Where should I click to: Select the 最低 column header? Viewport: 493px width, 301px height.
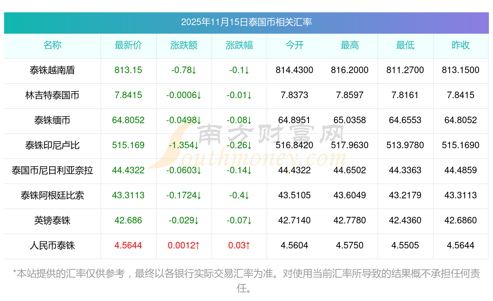[405, 45]
